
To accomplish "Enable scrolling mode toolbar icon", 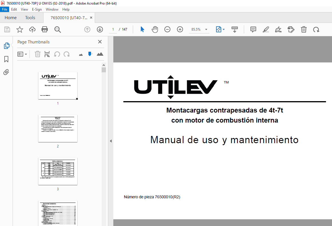I will 235,29.
